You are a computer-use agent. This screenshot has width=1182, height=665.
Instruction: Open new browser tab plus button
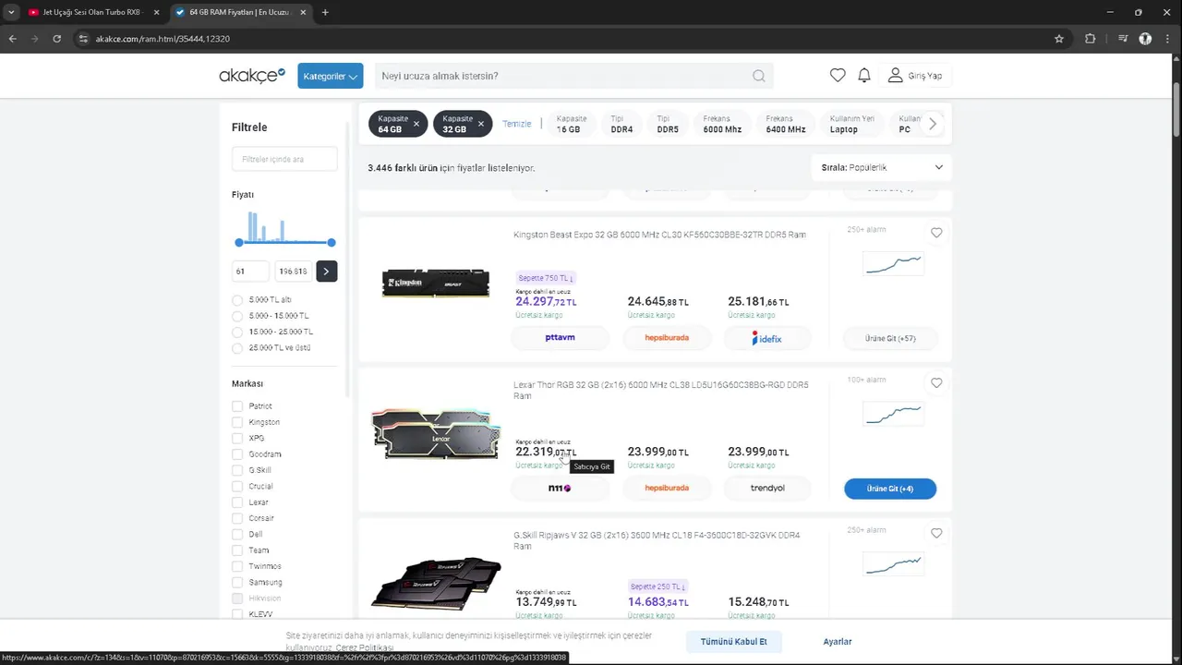click(x=325, y=12)
